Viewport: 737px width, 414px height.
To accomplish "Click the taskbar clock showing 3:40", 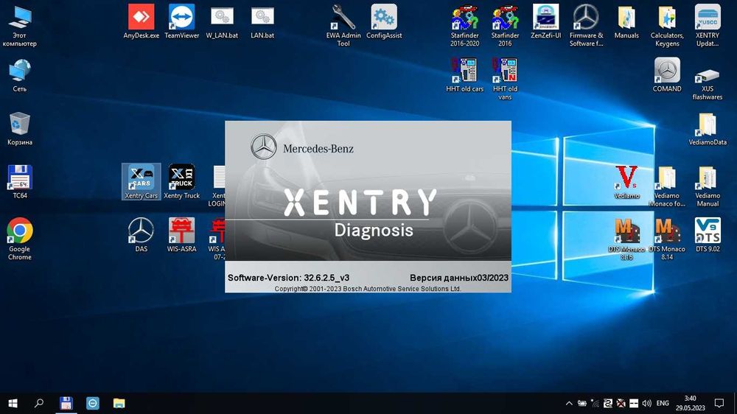I will [690, 403].
